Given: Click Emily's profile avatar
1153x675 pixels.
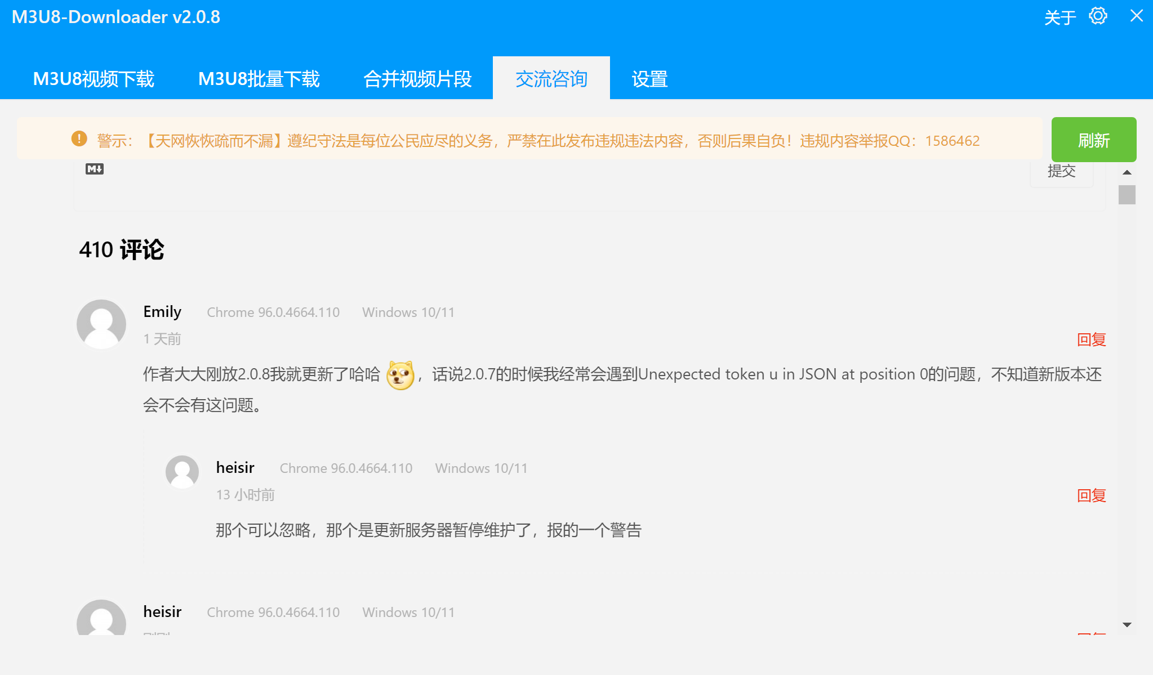Looking at the screenshot, I should [101, 324].
